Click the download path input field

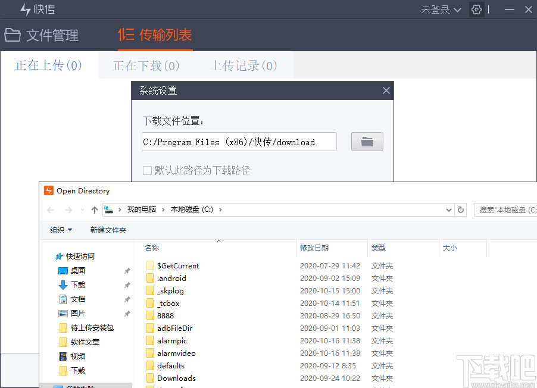click(239, 142)
